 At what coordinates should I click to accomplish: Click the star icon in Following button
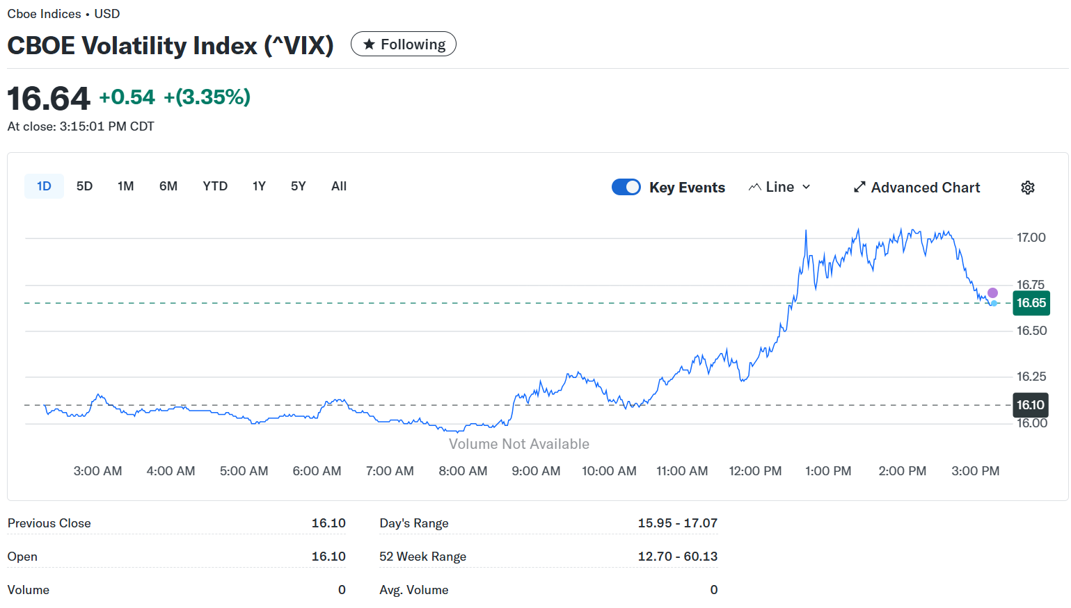(x=370, y=44)
